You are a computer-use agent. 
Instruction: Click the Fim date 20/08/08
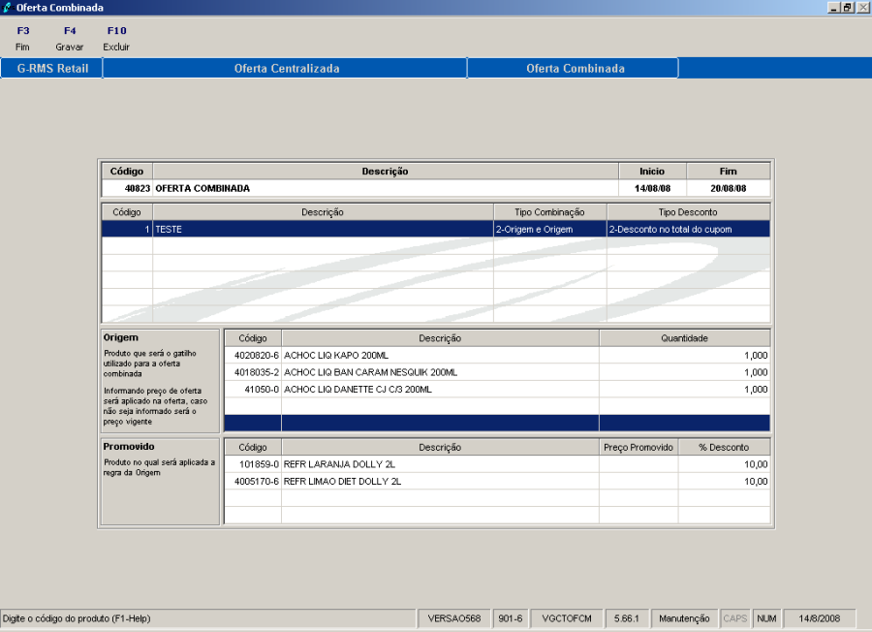click(729, 188)
